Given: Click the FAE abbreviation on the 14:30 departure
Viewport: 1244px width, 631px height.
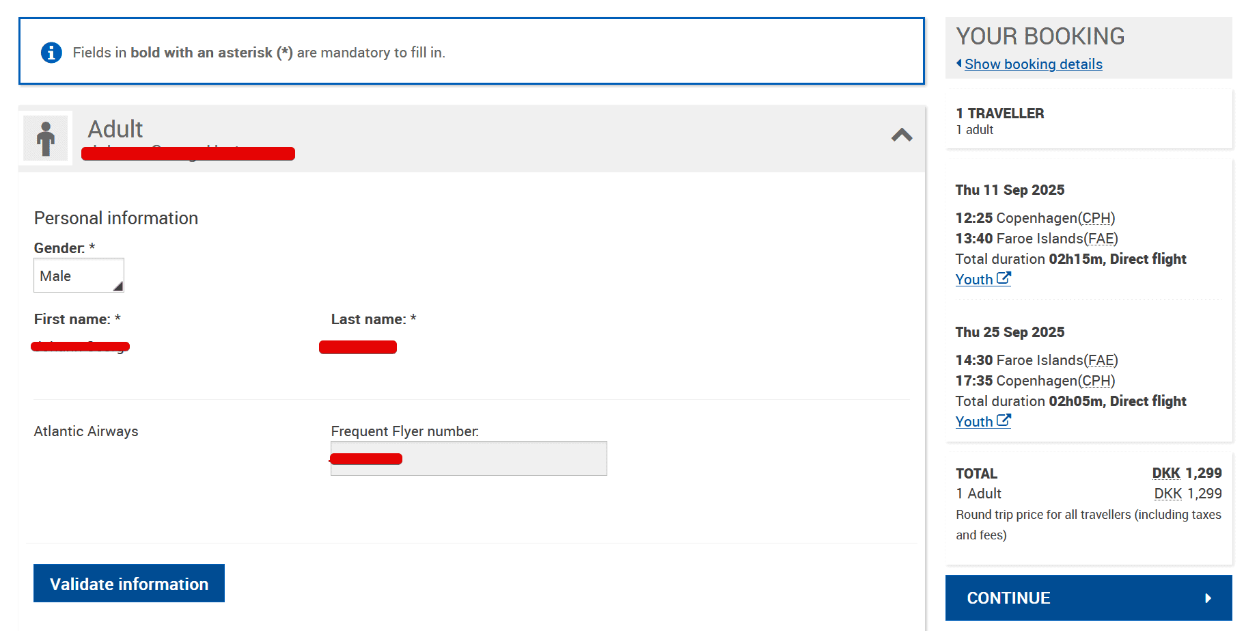Looking at the screenshot, I should 1101,360.
